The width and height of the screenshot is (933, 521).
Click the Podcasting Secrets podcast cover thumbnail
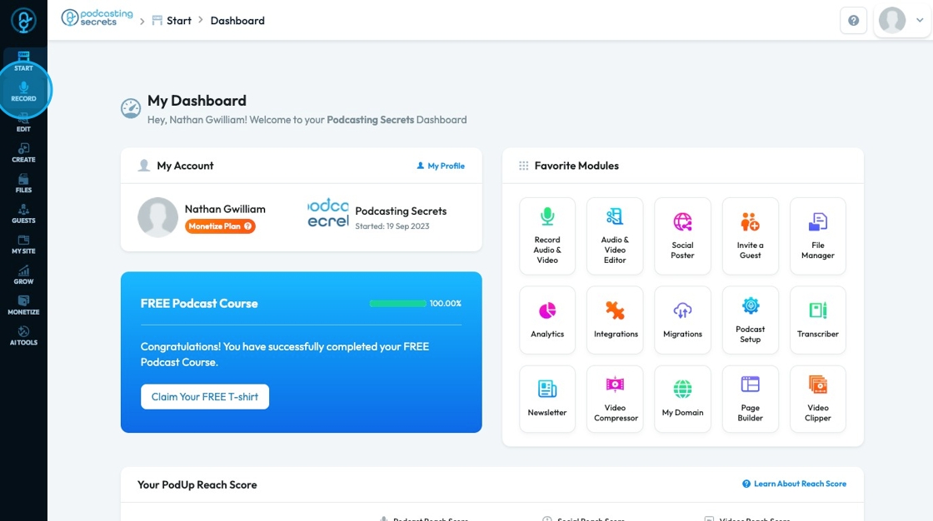click(x=328, y=214)
